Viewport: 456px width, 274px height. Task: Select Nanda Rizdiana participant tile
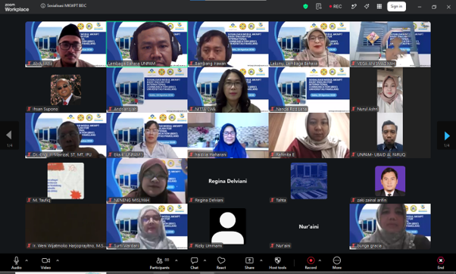pos(309,90)
